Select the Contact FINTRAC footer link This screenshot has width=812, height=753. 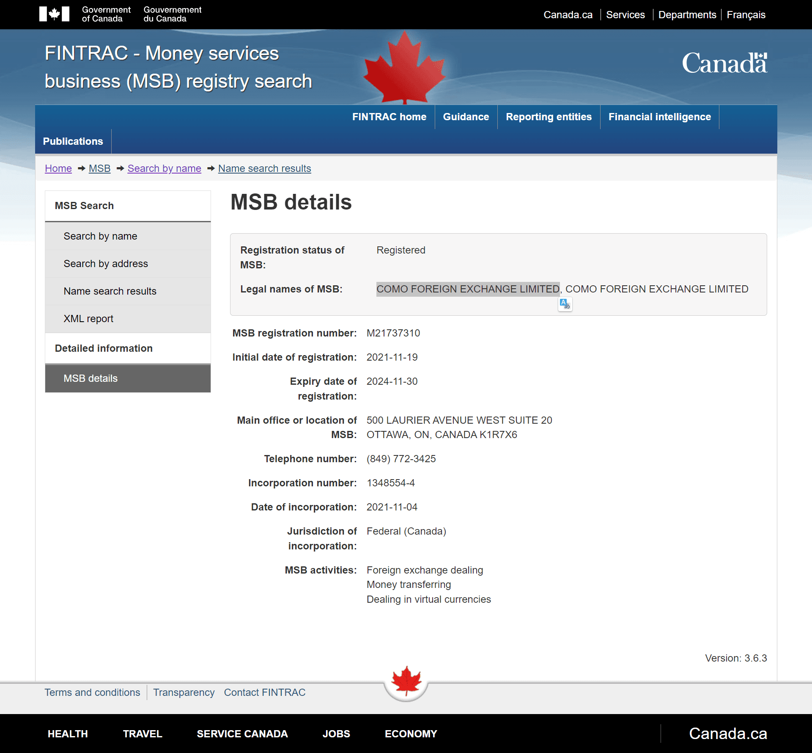tap(265, 692)
